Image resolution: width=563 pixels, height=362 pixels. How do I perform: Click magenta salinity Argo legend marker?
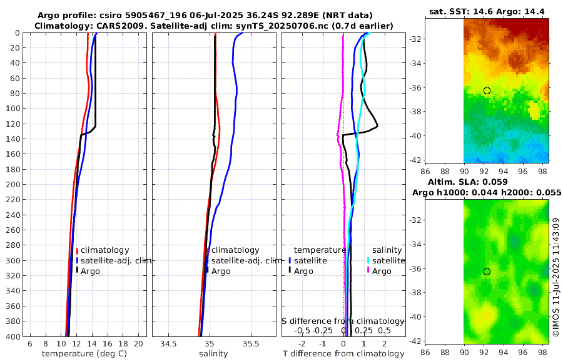pos(368,271)
